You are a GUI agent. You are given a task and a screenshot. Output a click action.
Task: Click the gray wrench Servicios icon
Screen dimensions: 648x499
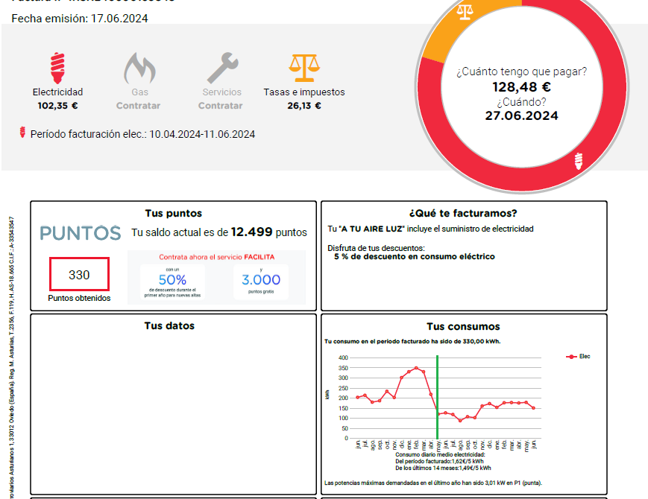(x=222, y=68)
